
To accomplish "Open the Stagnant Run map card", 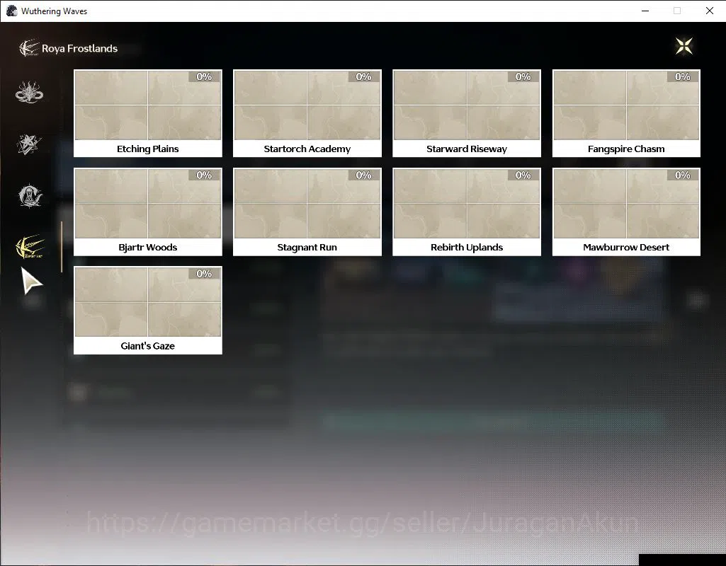I will 307,212.
